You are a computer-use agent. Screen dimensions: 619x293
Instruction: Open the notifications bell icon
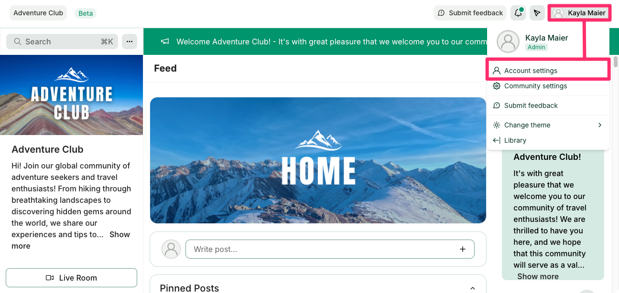coord(518,13)
